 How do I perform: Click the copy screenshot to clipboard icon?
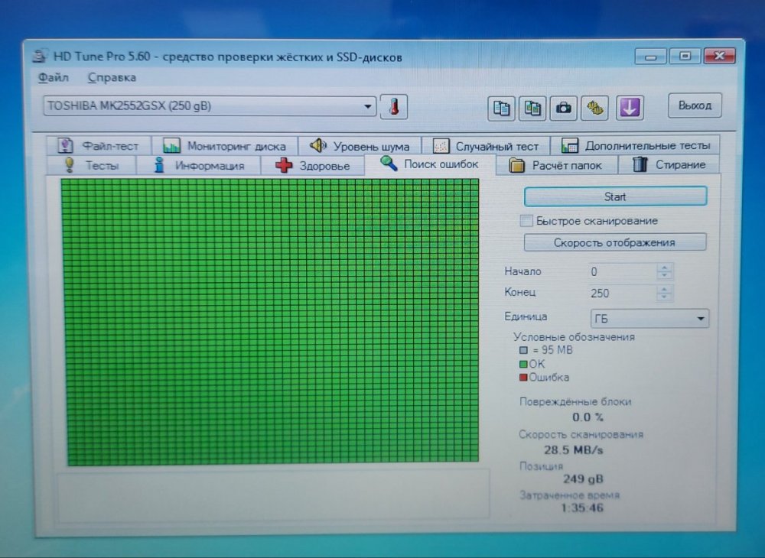tap(532, 109)
